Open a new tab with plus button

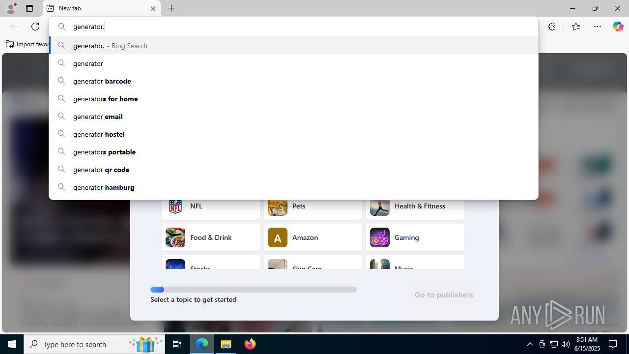click(x=171, y=8)
